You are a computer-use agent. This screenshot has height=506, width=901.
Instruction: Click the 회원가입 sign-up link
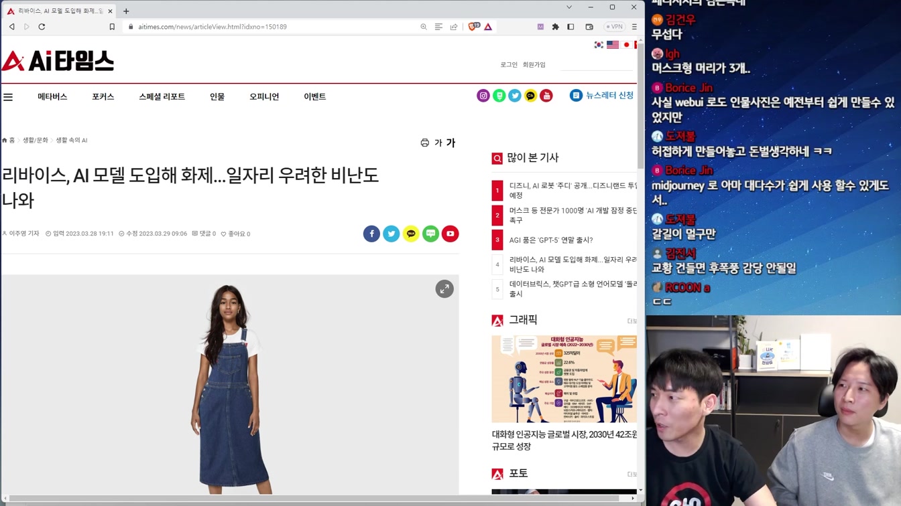[534, 65]
